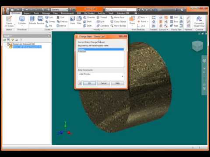
Task: Activate the Hole tool
Action: pos(73,20)
